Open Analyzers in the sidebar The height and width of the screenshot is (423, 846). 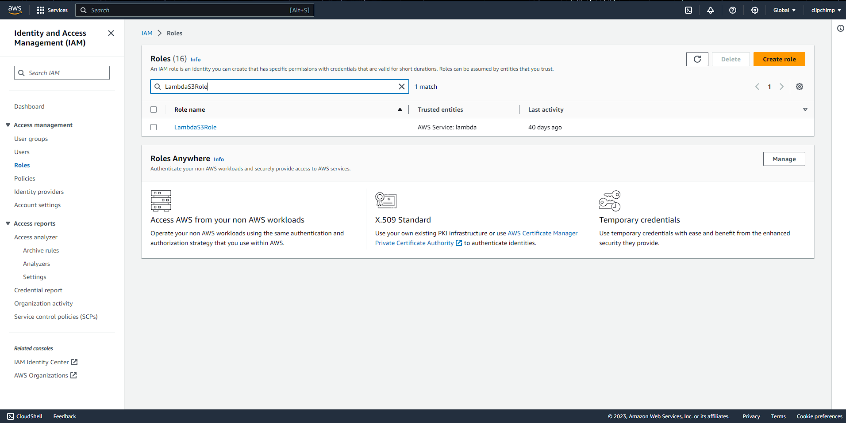click(x=37, y=264)
